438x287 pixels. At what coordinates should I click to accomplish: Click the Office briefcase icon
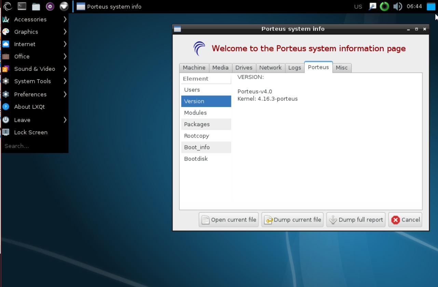(5, 56)
